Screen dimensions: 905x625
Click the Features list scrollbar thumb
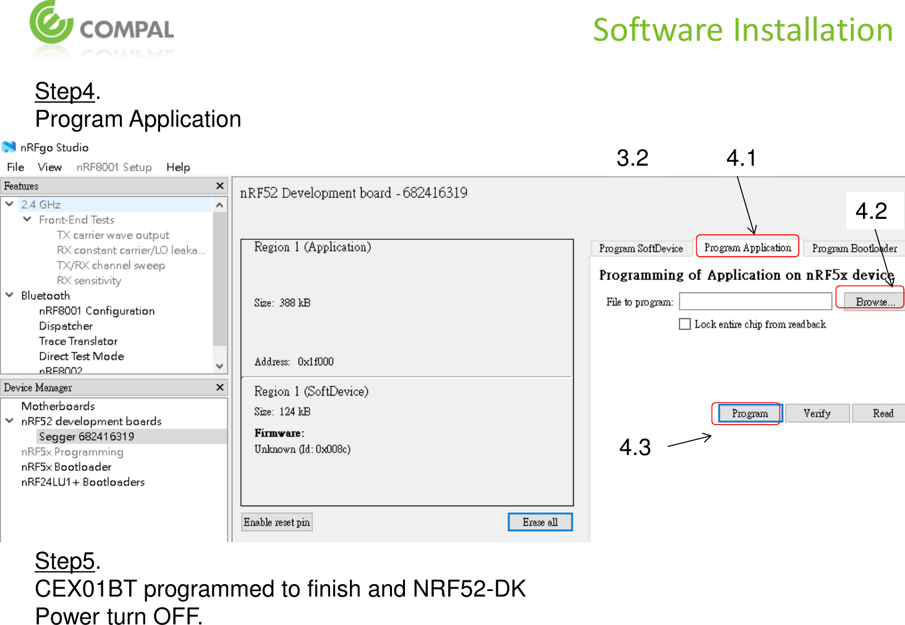pos(219,278)
